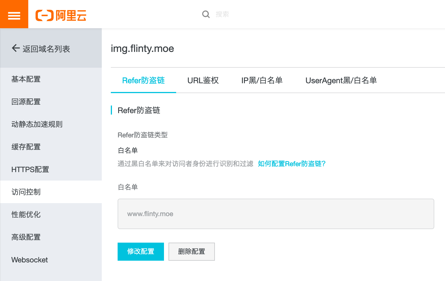Open 性能优化 in the sidebar
The height and width of the screenshot is (281, 445).
[x=26, y=214]
